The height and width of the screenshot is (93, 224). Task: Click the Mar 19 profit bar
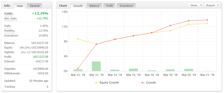click(170, 70)
